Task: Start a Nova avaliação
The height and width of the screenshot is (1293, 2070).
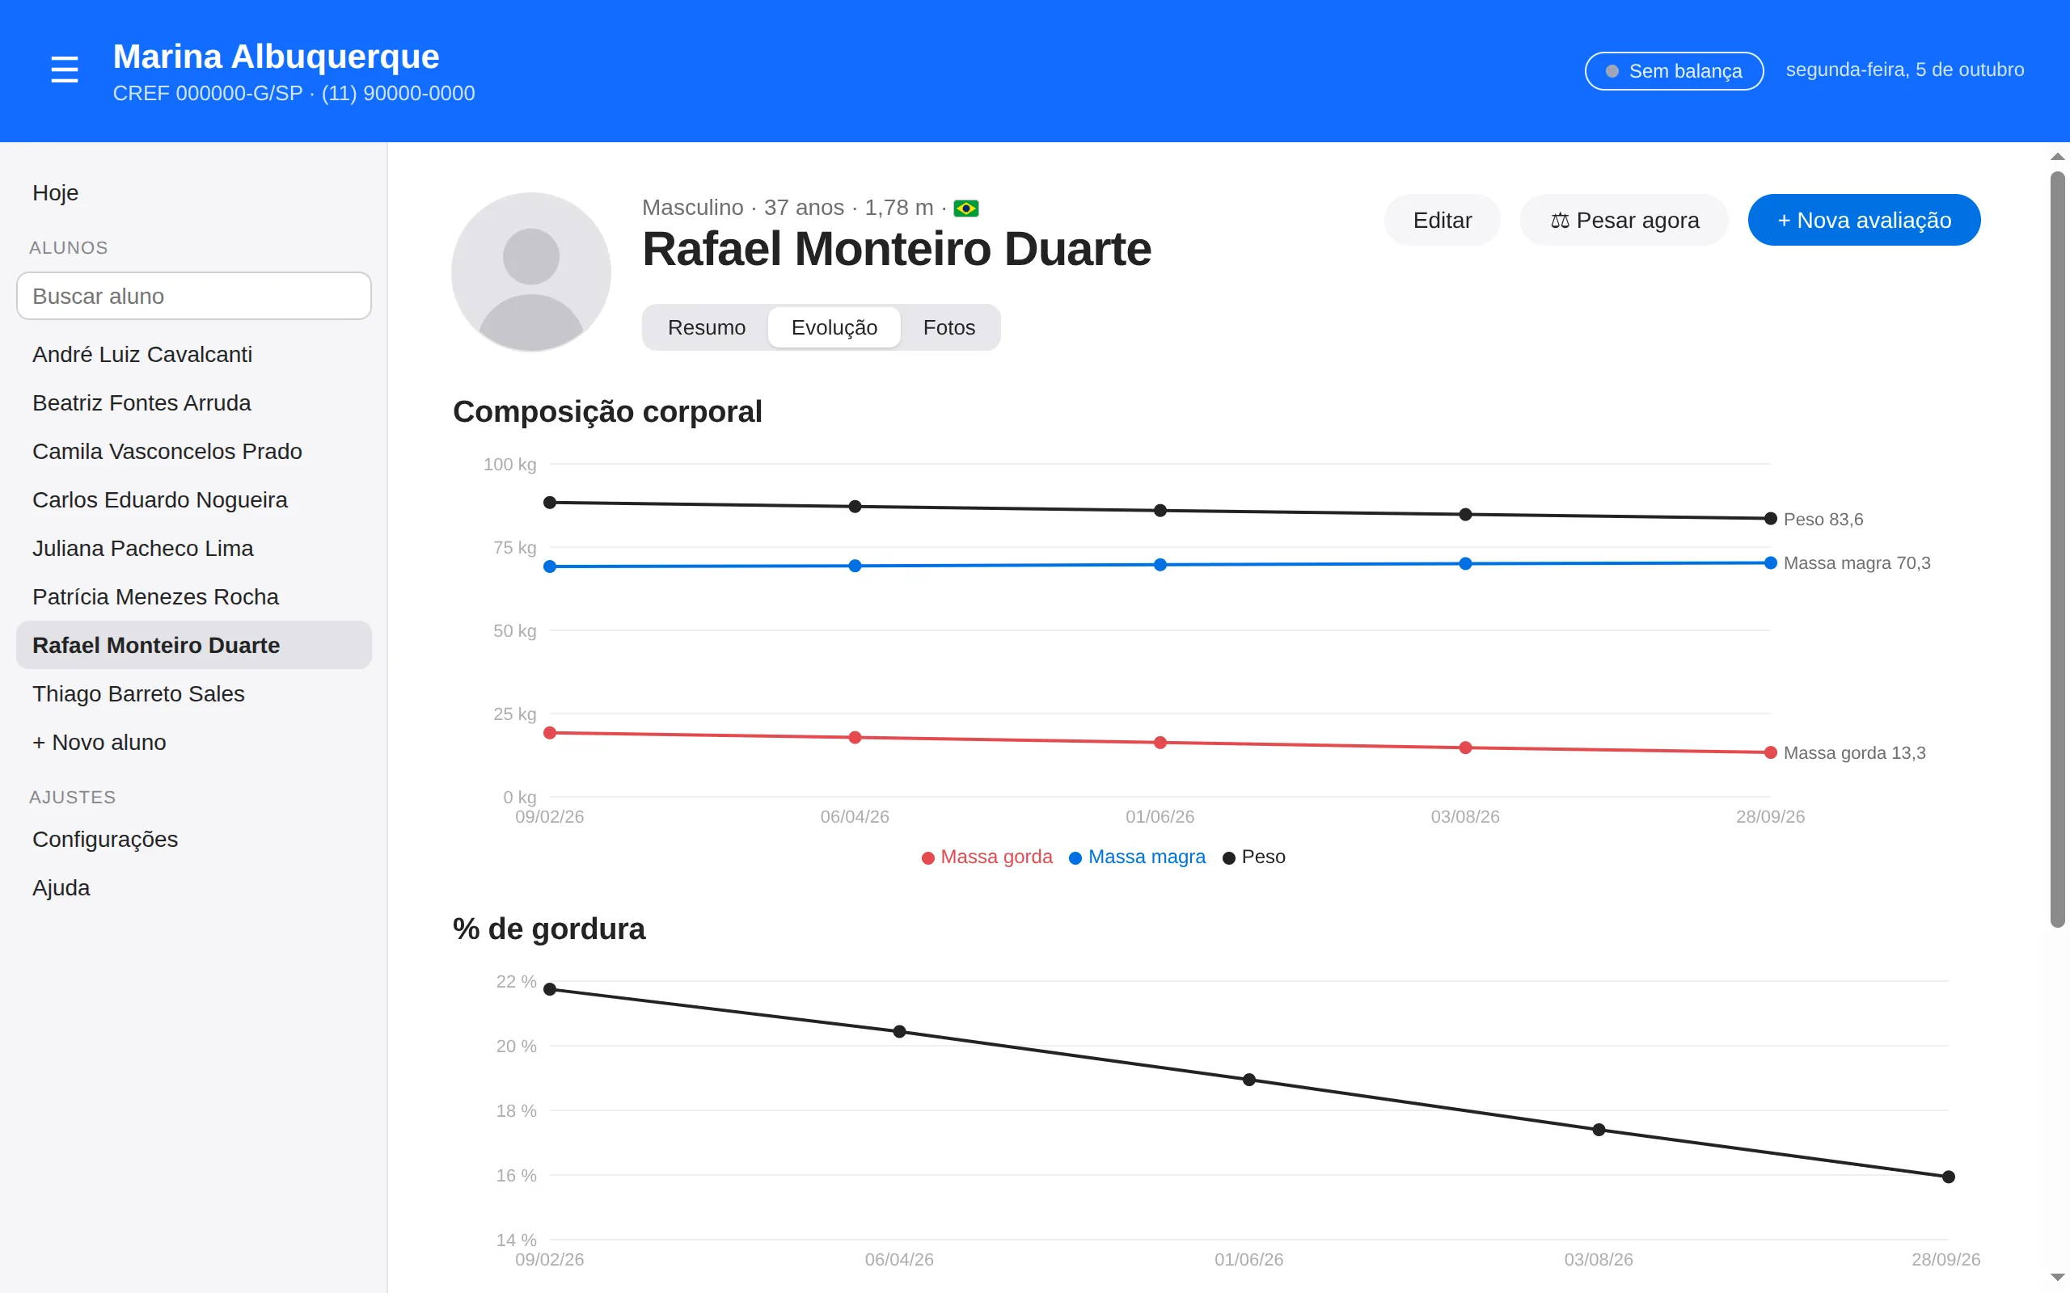Action: [x=1864, y=220]
